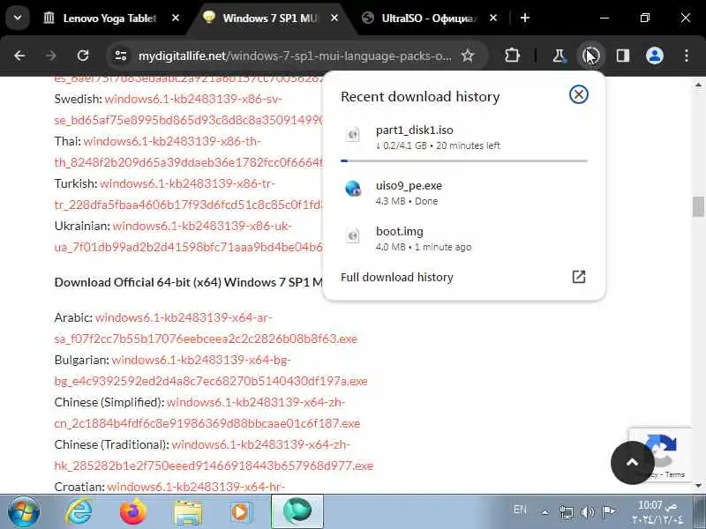Download the Ukrainian x86 language pack link
This screenshot has width=706, height=529.
point(189,236)
